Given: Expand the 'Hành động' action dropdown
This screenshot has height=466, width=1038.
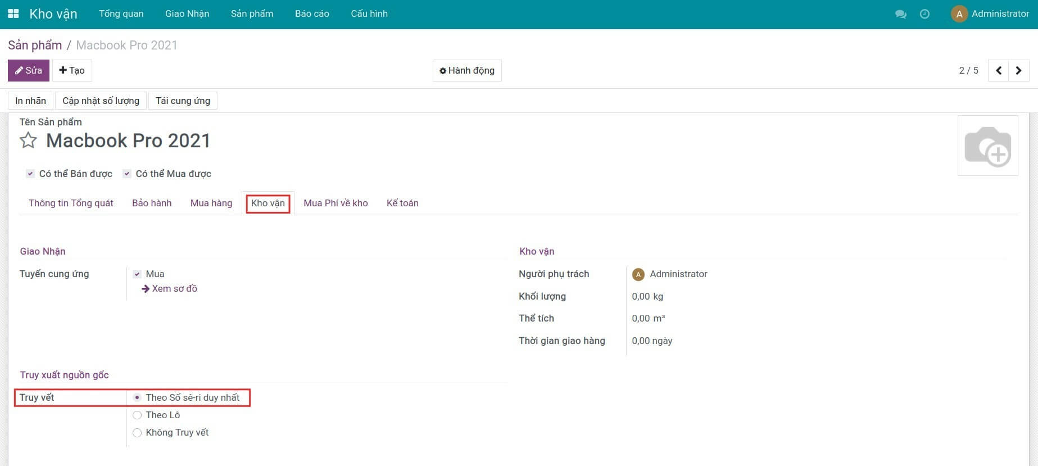Looking at the screenshot, I should (466, 71).
